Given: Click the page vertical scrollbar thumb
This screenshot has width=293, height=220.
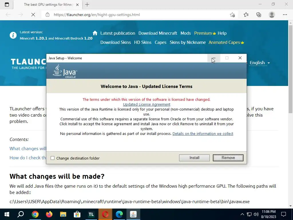Looking at the screenshot, I should [290, 69].
